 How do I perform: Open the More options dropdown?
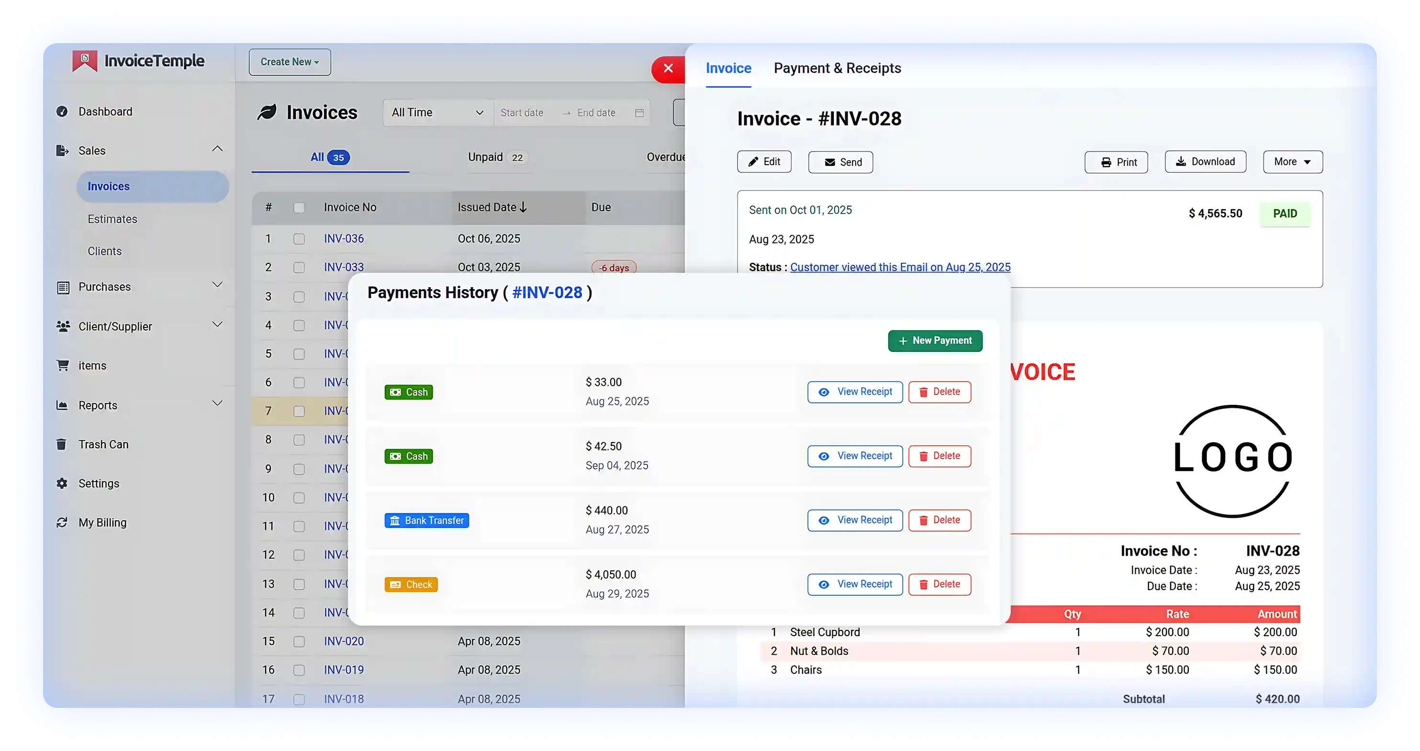tap(1293, 162)
